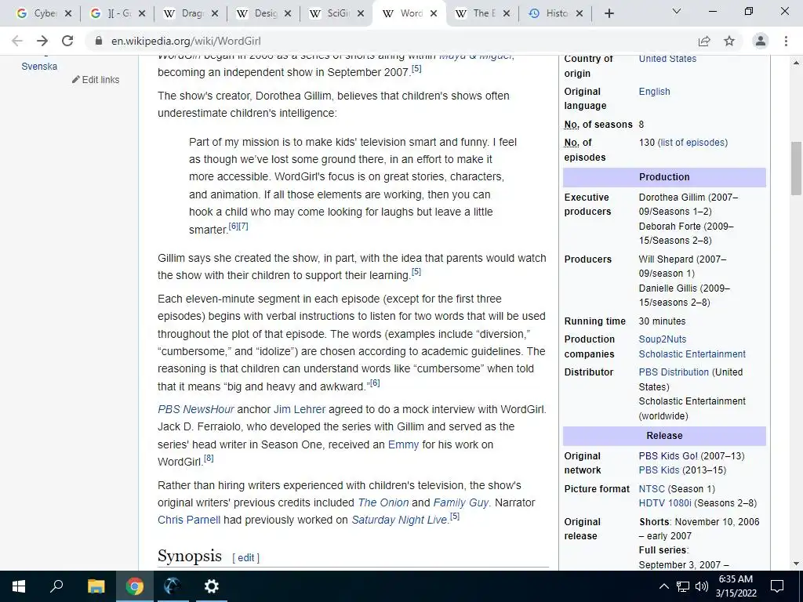
Task: View site security lock information
Action: tap(98, 41)
